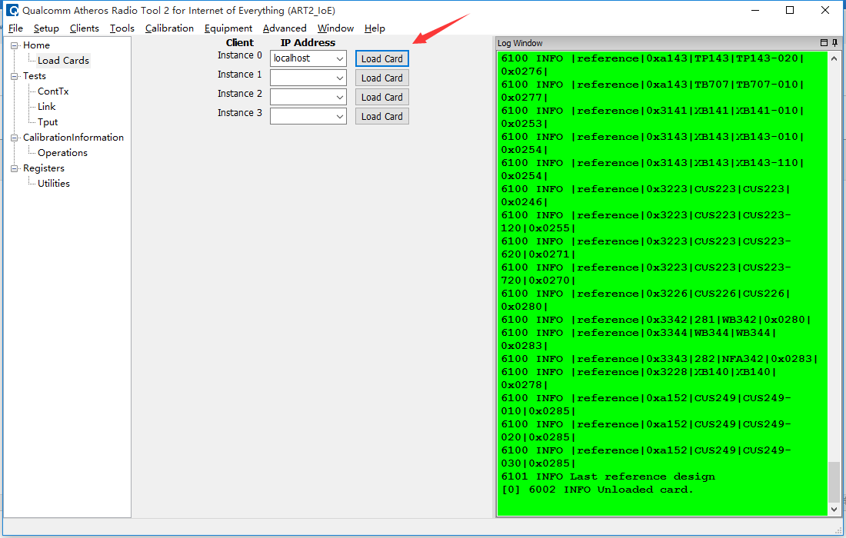Click the Instance 1 label
The width and height of the screenshot is (846, 538).
tap(239, 75)
